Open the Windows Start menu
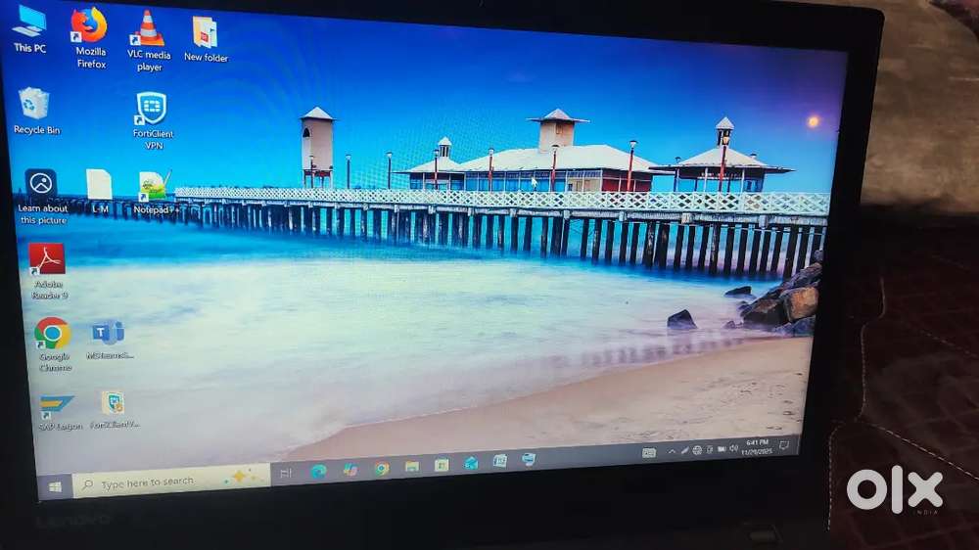979x550 pixels. (x=55, y=486)
